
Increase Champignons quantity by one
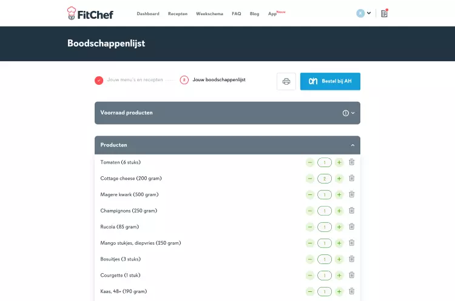click(339, 211)
